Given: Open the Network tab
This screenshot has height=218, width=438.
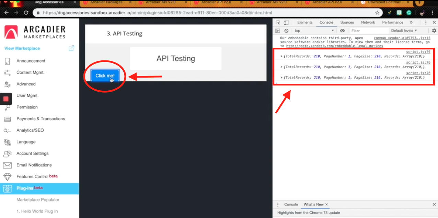Looking at the screenshot, I should (368, 22).
